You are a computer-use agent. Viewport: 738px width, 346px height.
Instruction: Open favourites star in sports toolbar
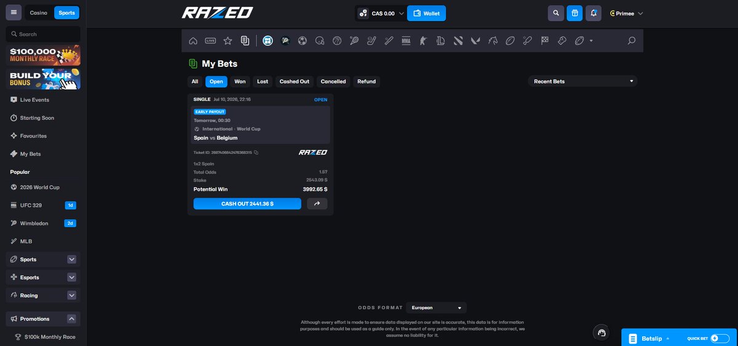click(228, 41)
